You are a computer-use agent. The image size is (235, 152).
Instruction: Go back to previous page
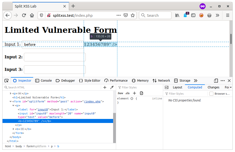8,15
